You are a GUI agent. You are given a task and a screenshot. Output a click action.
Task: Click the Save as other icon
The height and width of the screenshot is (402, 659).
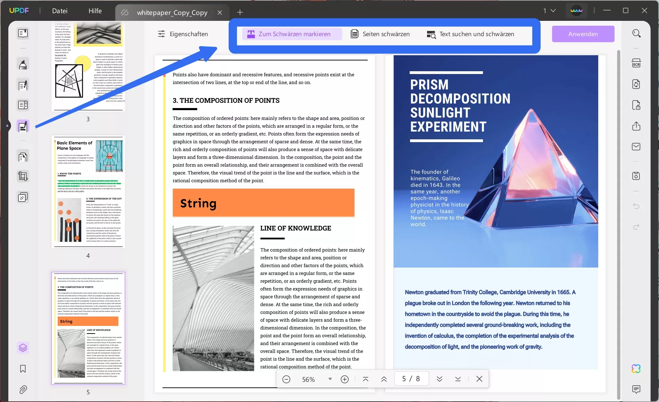coord(636,176)
